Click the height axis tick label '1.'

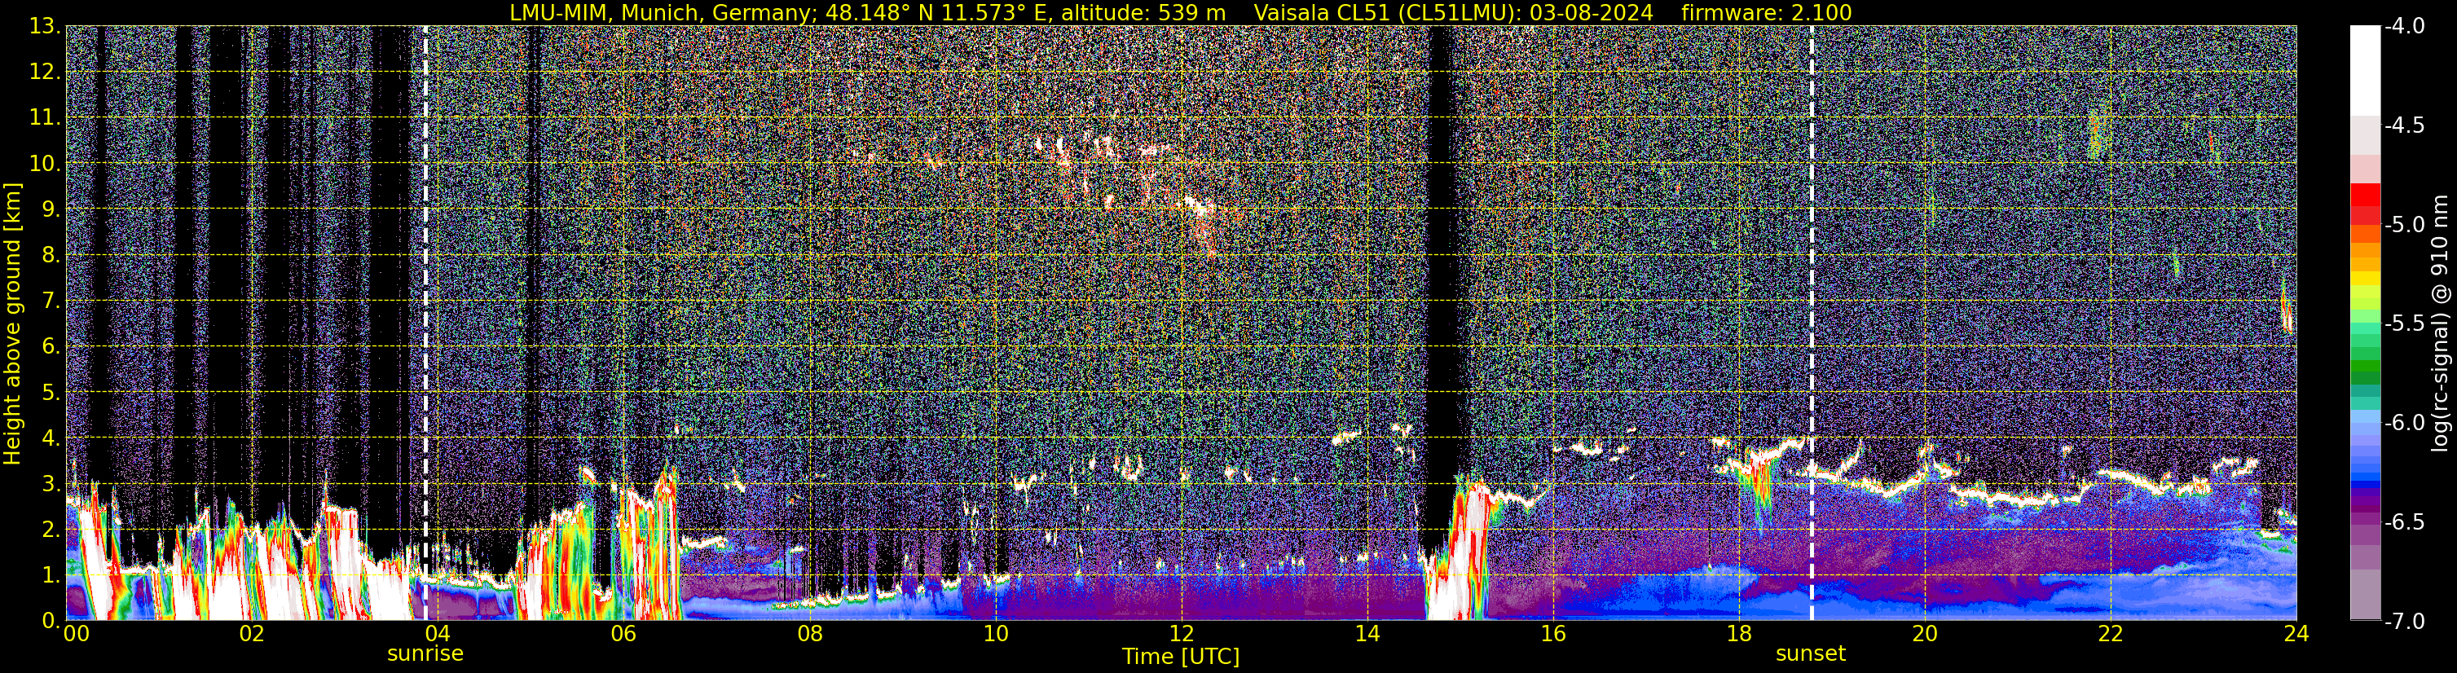(x=51, y=576)
